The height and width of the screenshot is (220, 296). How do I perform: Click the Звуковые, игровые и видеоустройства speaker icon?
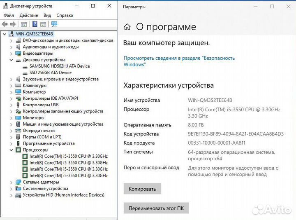pyautogui.click(x=18, y=79)
